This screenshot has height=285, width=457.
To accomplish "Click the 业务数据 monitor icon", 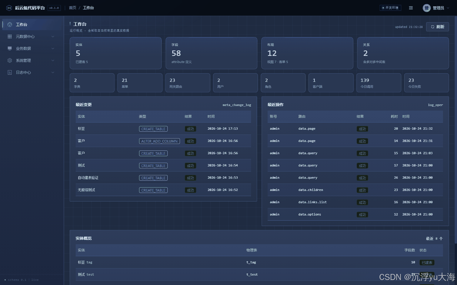I will pyautogui.click(x=10, y=48).
